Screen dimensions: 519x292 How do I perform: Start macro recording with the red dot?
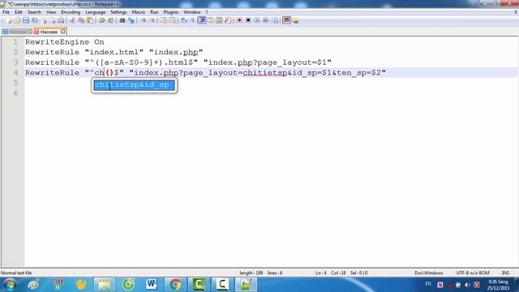tap(239, 20)
